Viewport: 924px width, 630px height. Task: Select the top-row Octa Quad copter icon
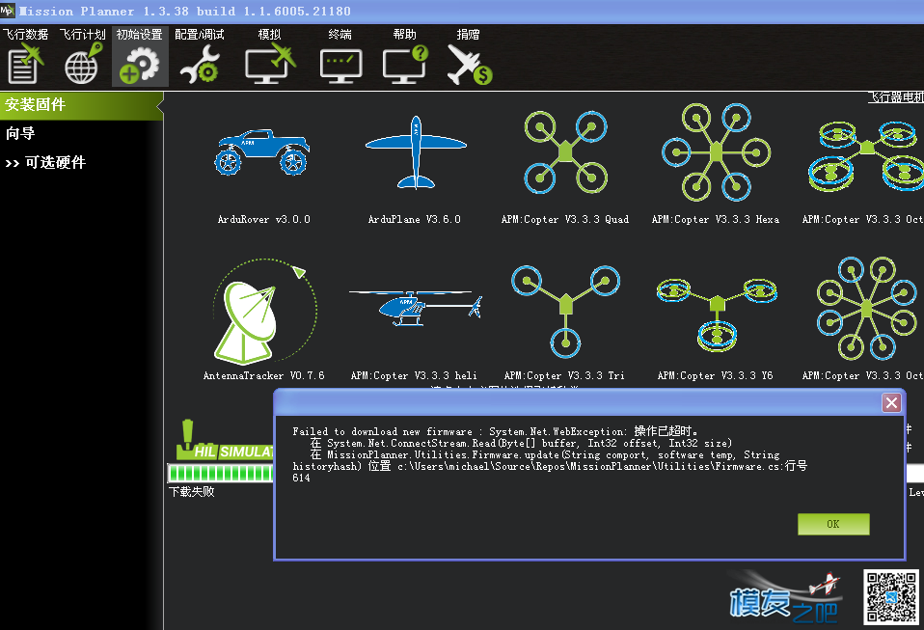tap(866, 154)
